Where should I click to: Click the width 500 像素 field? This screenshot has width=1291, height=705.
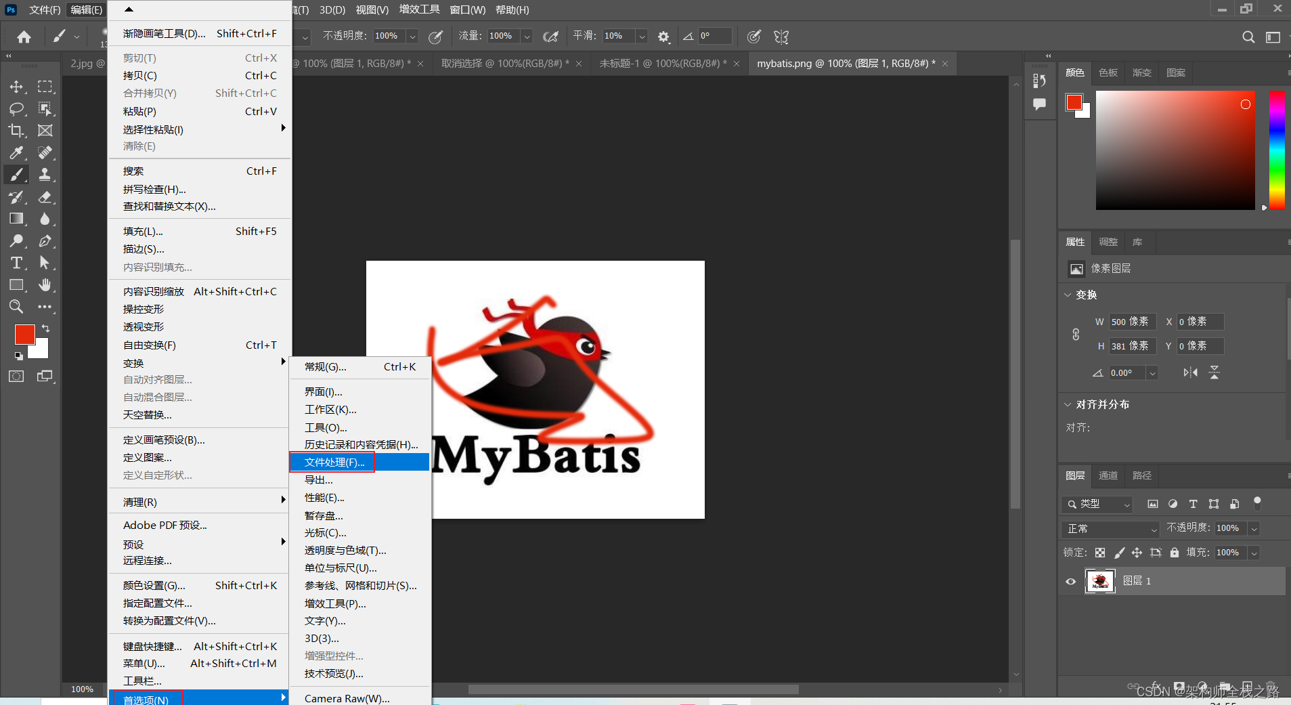(1132, 322)
